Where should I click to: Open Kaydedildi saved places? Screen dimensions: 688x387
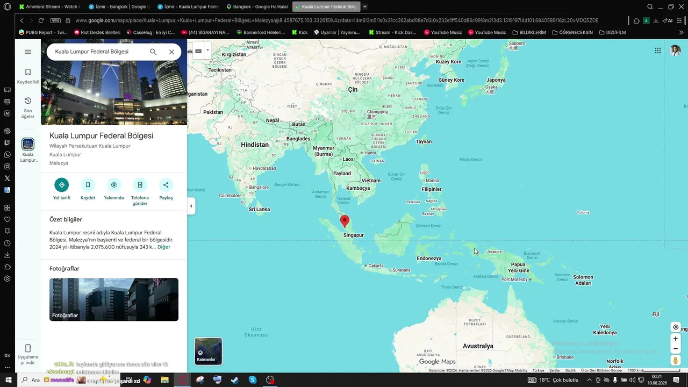click(x=28, y=76)
